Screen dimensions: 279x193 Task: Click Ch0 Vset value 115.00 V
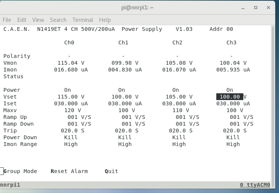pyautogui.click(x=71, y=97)
